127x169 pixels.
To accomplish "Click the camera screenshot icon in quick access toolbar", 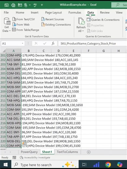I will coord(7,5).
